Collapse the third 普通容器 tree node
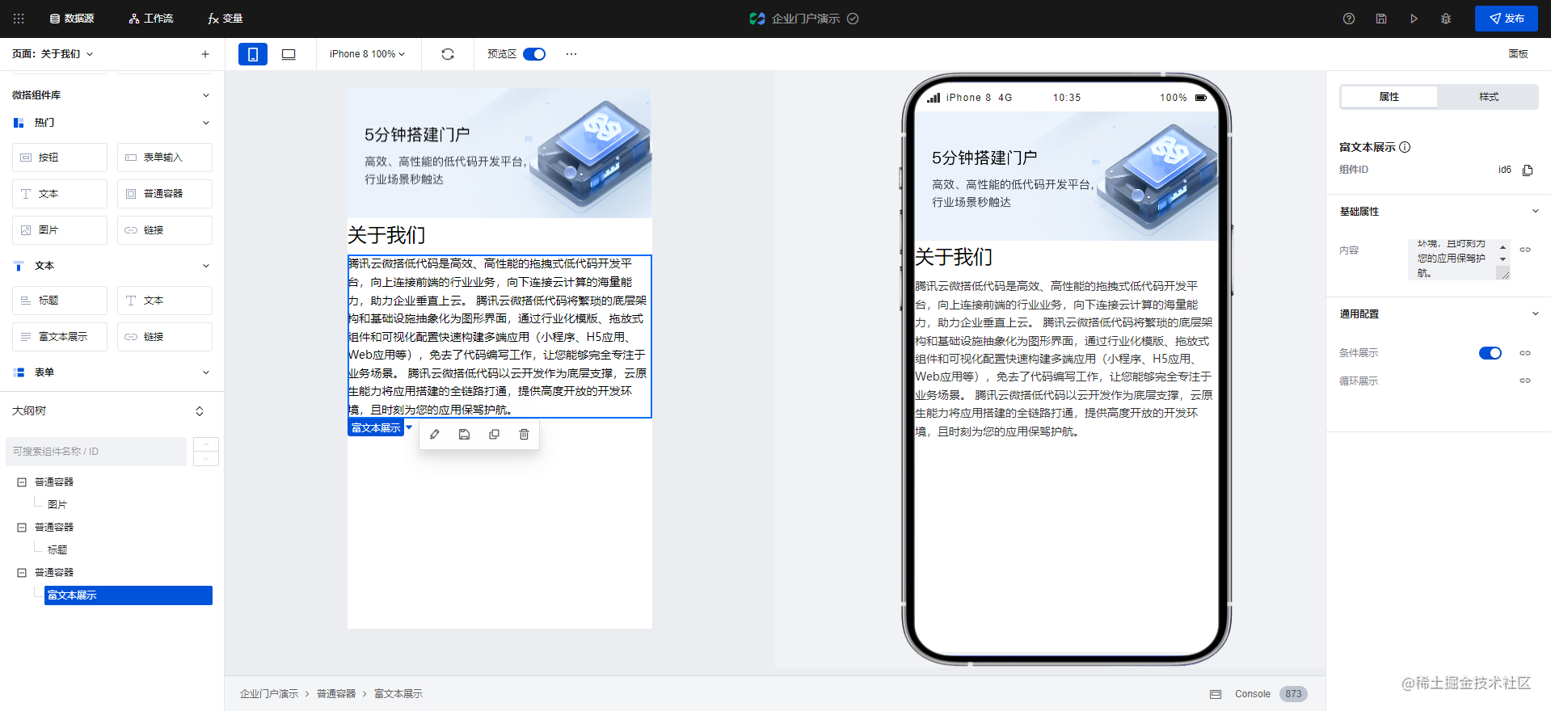The width and height of the screenshot is (1551, 711). point(22,573)
